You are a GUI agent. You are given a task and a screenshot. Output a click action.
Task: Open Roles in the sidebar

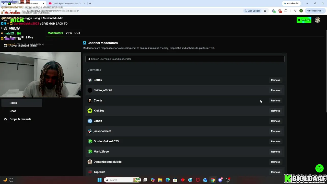click(x=22, y=103)
